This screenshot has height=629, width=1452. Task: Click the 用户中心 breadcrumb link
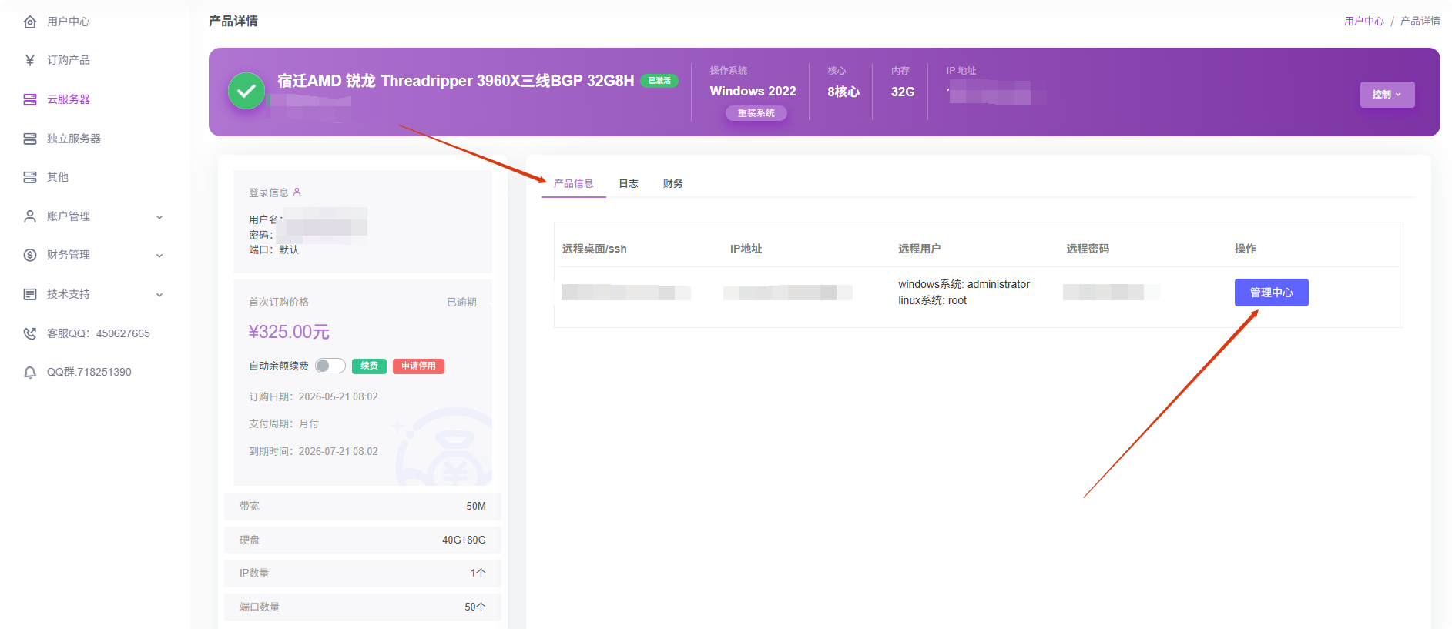click(1363, 22)
